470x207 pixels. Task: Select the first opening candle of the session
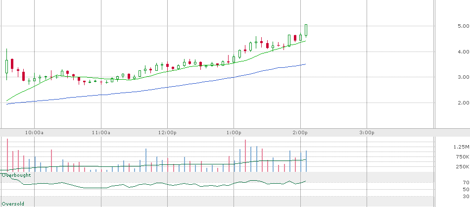6,64
